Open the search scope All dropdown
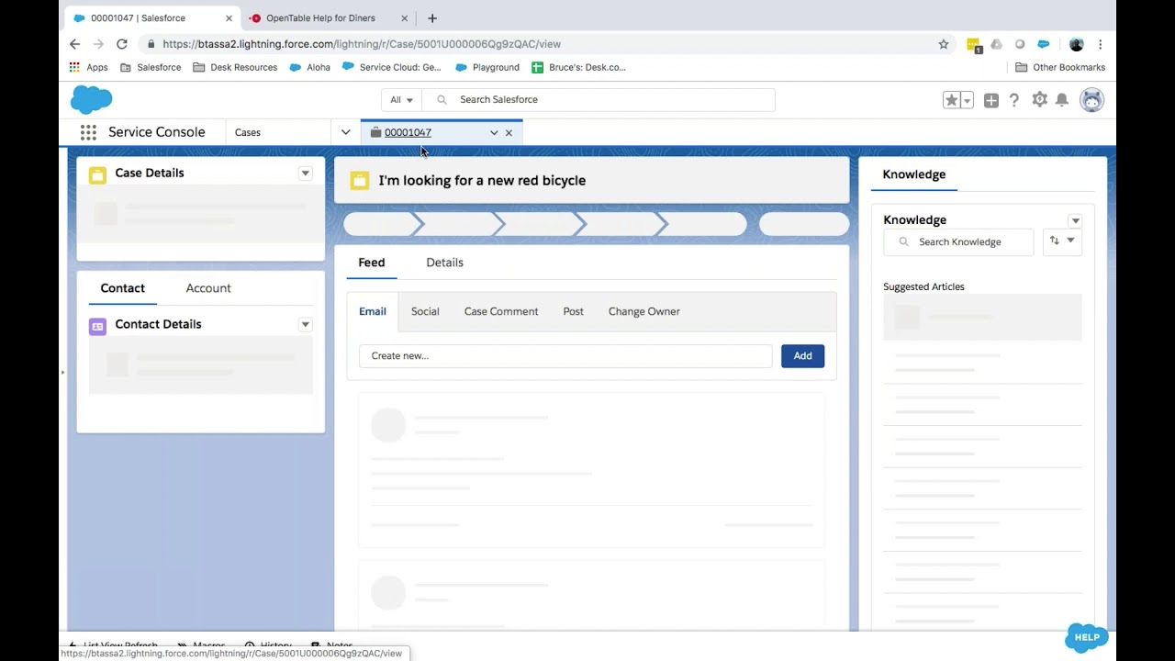1175x661 pixels. point(401,99)
